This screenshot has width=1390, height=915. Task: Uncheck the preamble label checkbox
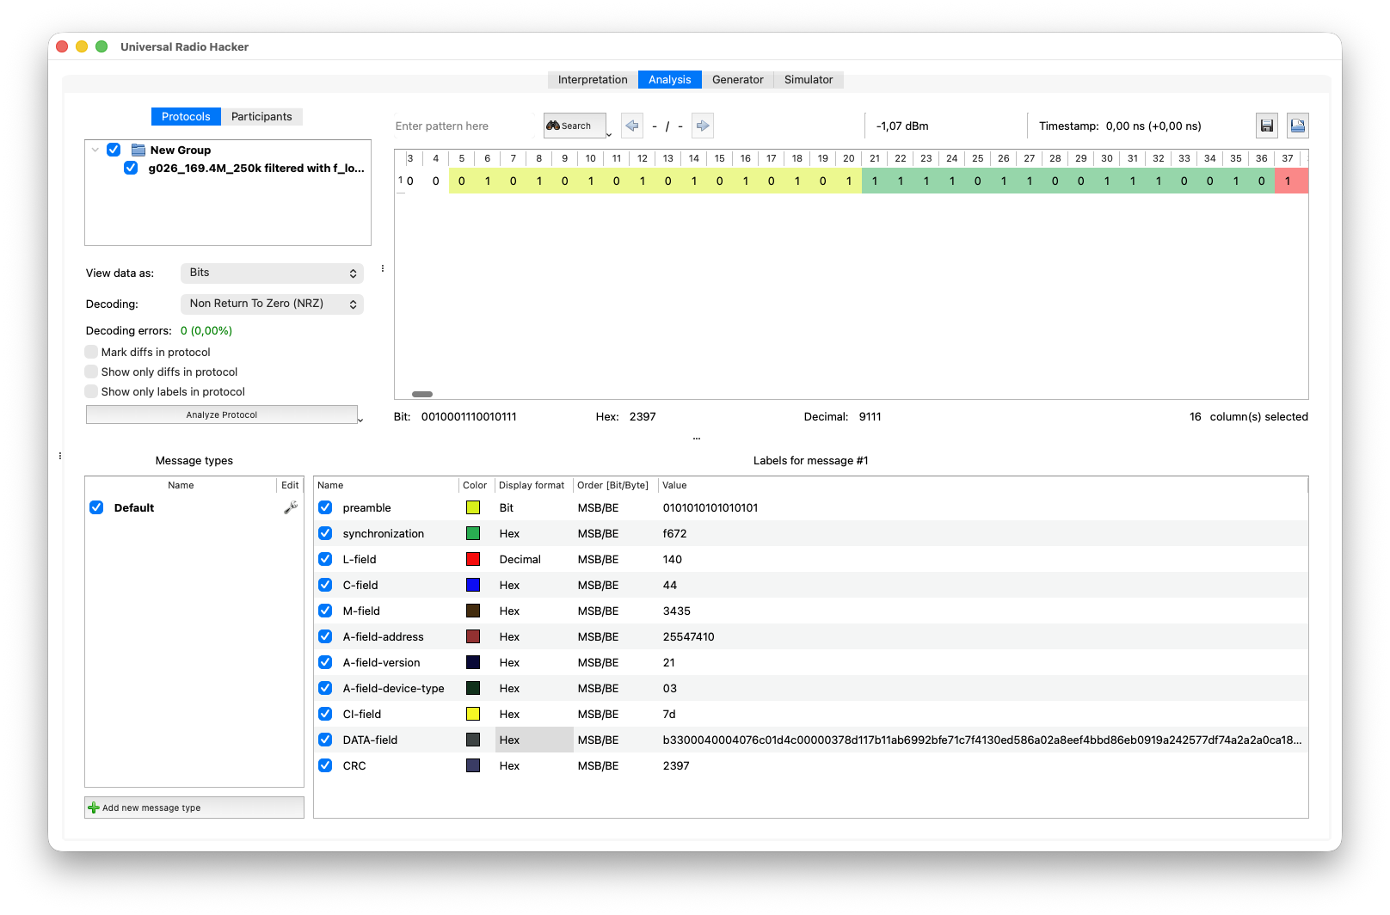point(325,507)
